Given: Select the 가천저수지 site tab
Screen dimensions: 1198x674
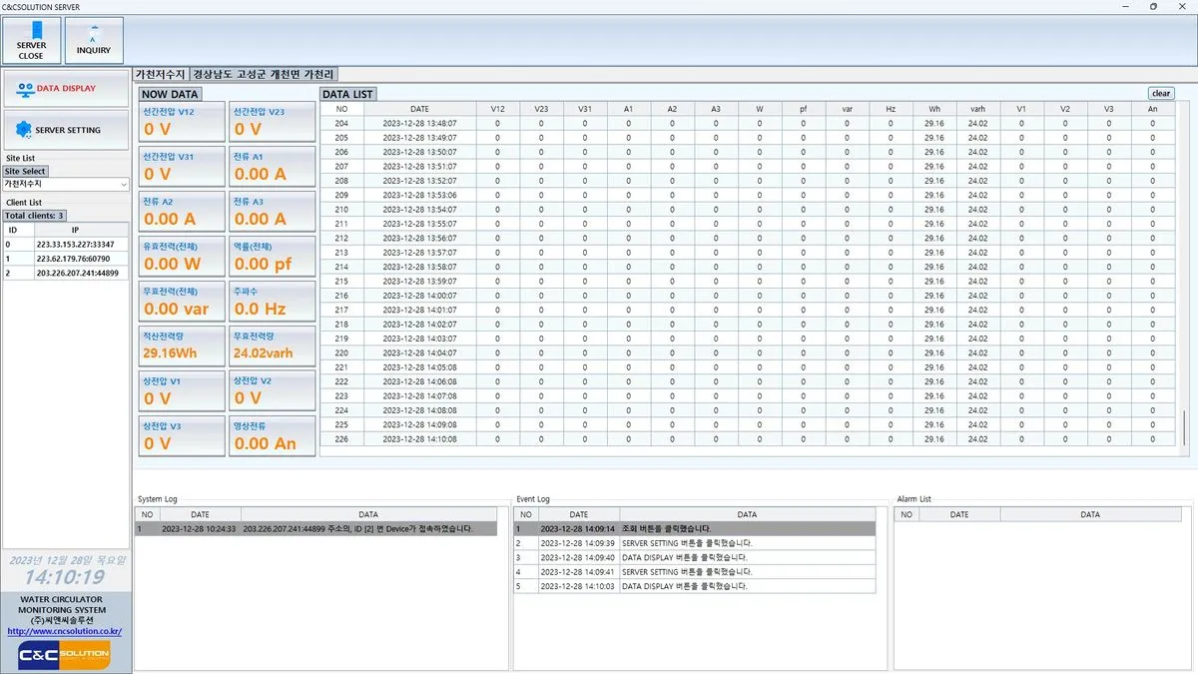Looking at the screenshot, I should point(161,74).
